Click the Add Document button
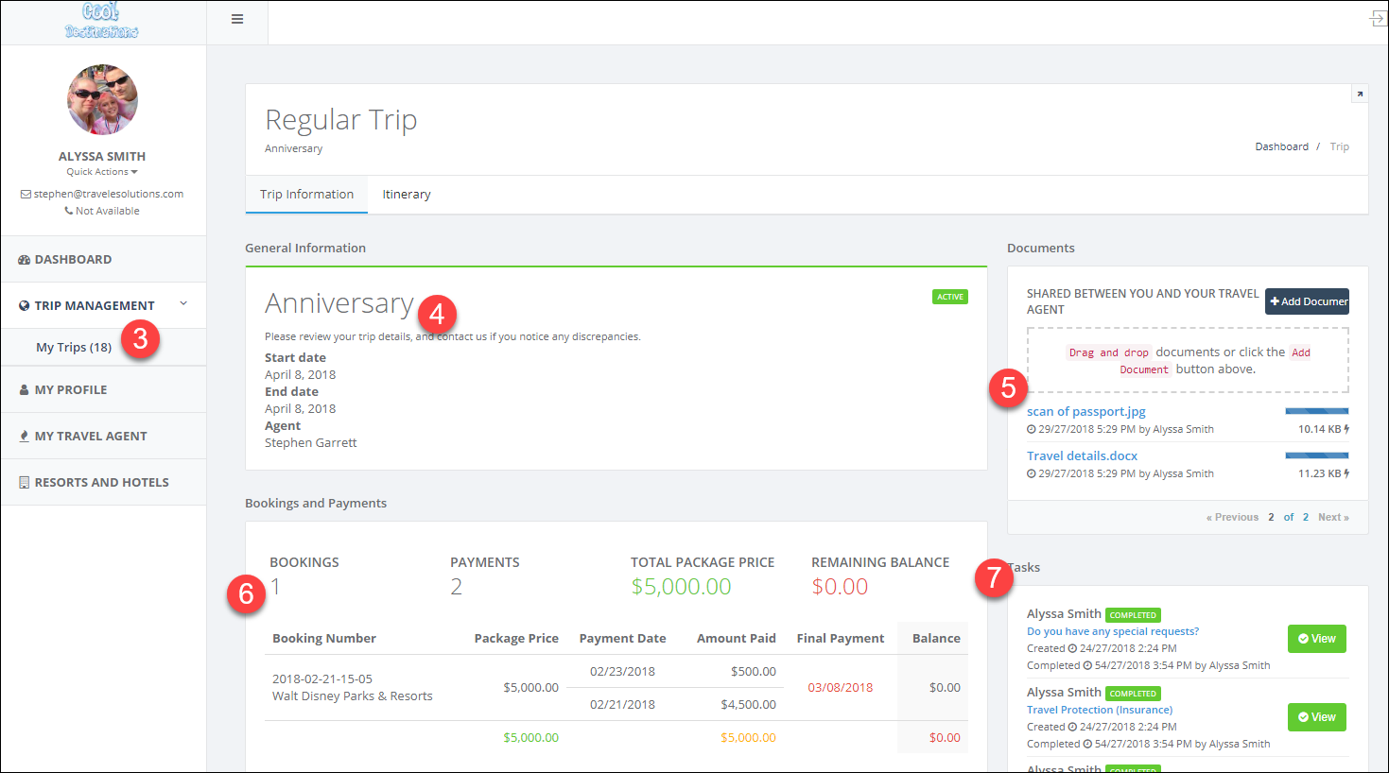 point(1307,301)
